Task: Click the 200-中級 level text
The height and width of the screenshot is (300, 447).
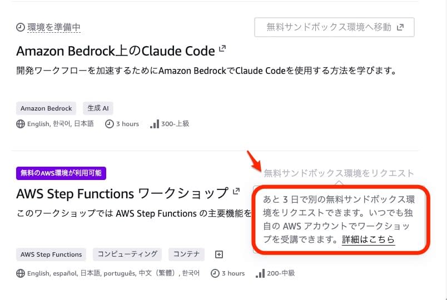Action: click(281, 273)
